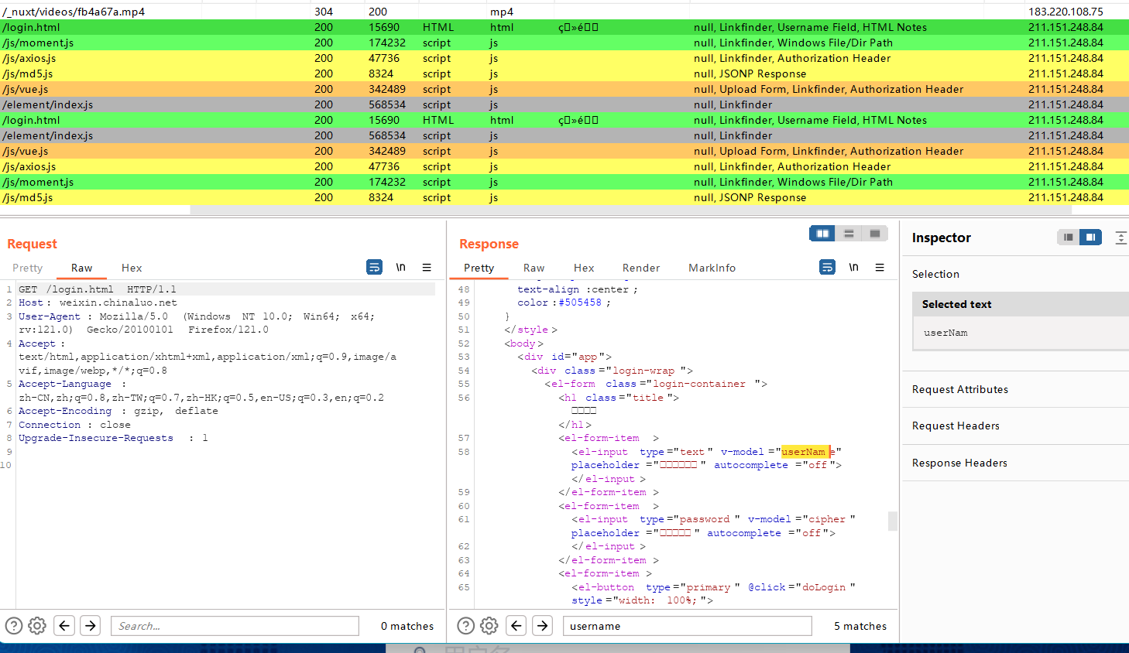Toggle non-printable characters (\n) in Response panel
Screen dimensions: 1129x653
click(x=853, y=267)
